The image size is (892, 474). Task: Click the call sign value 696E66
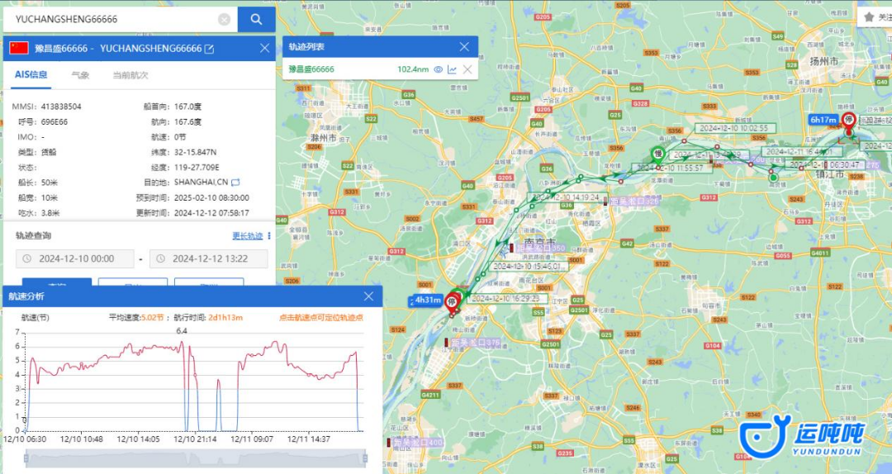point(54,121)
